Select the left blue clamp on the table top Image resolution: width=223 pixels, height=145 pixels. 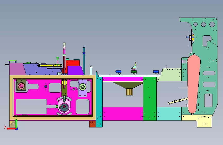(119, 71)
